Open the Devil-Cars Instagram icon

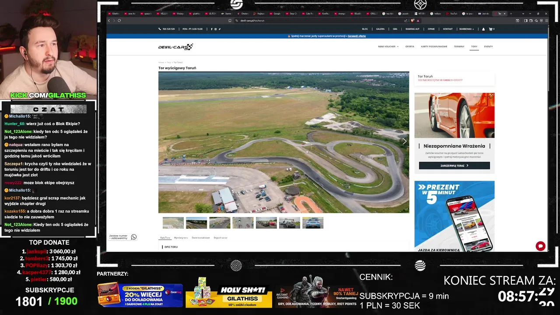pyautogui.click(x=215, y=29)
